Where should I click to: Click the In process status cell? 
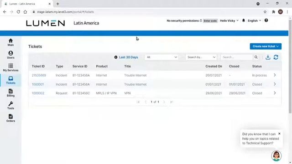tap(260, 75)
